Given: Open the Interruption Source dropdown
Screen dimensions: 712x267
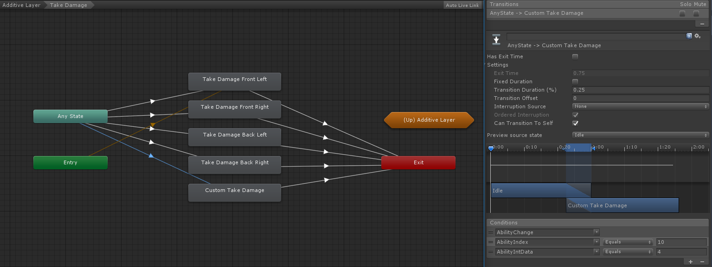Looking at the screenshot, I should [x=640, y=106].
